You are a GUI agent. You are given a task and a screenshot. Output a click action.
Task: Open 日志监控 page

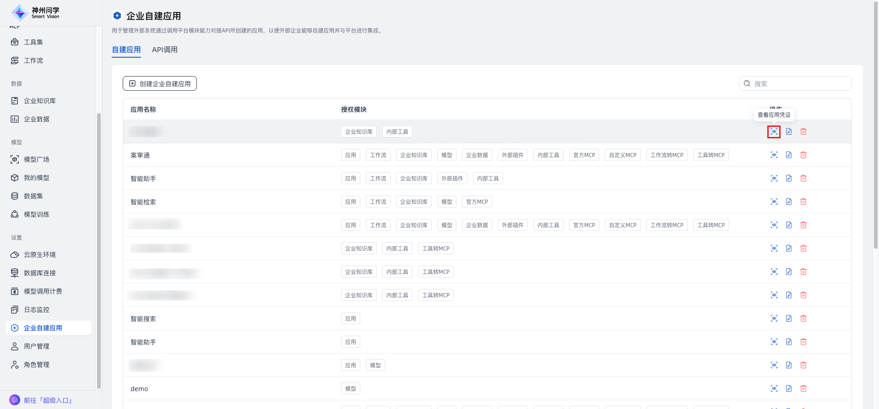36,310
